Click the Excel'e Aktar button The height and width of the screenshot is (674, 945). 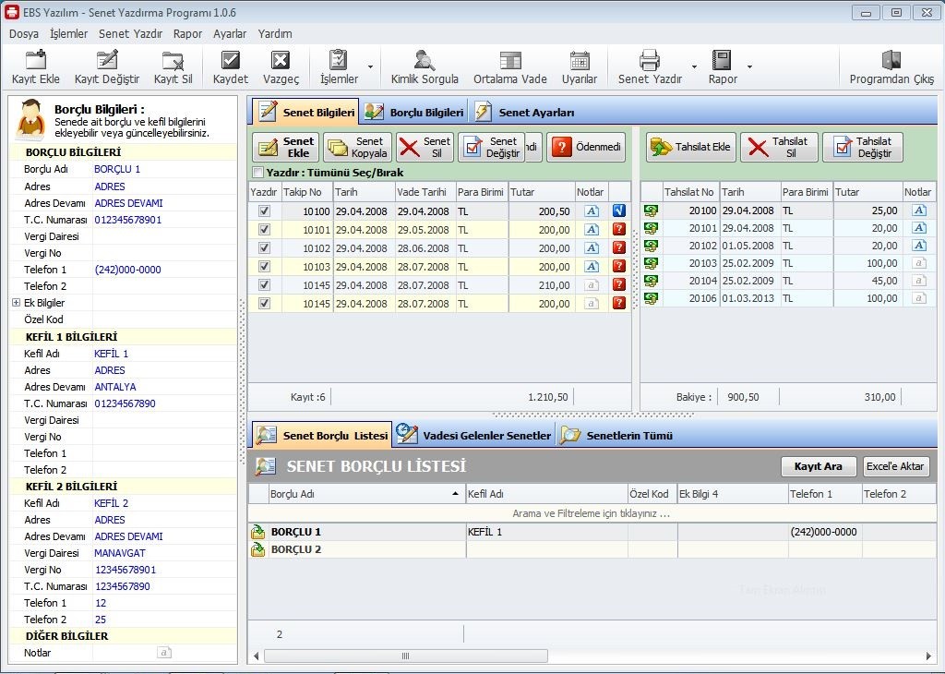[x=896, y=466]
